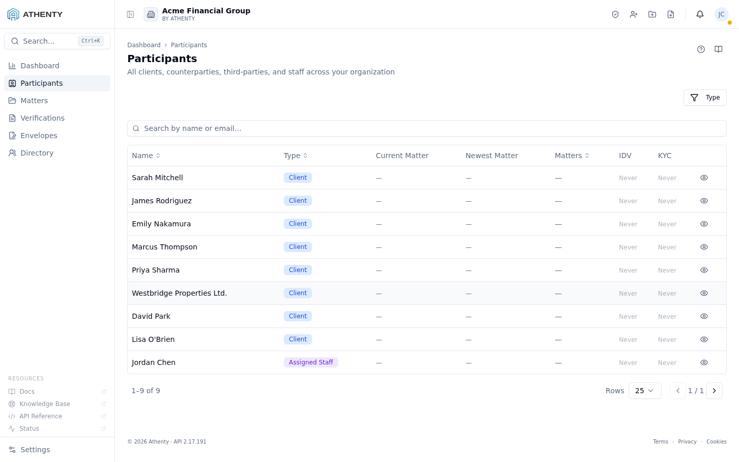The image size is (739, 462).
Task: Click the Current Matter column header
Action: pyautogui.click(x=402, y=156)
